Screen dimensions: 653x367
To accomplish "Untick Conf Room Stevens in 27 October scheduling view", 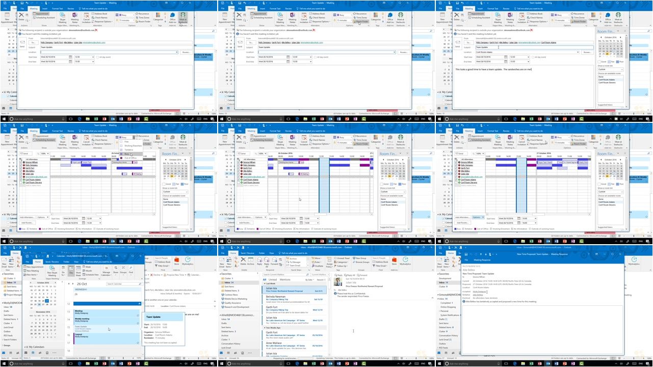I will [456, 182].
